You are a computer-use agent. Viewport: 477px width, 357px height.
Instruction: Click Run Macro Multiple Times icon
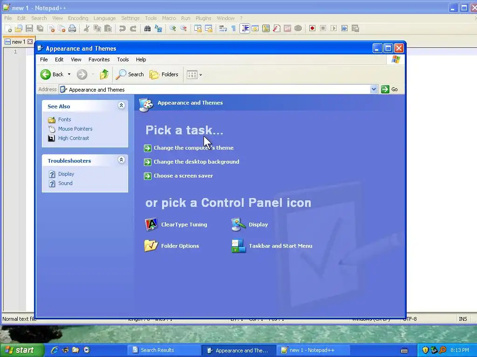344,28
